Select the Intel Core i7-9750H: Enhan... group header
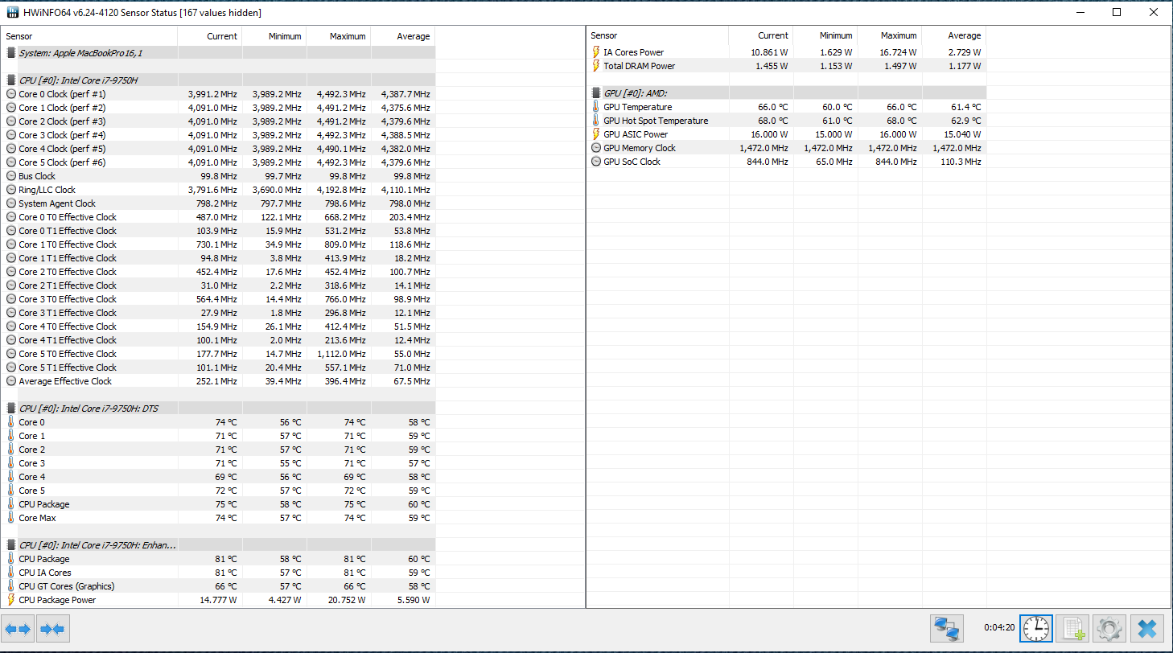The width and height of the screenshot is (1173, 653). point(218,545)
